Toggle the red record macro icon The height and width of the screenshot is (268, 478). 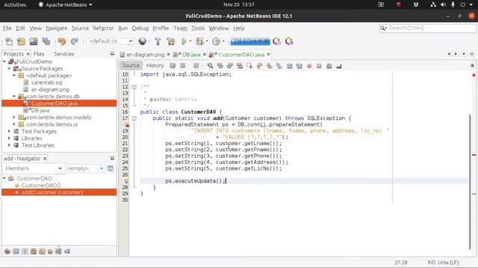pos(309,66)
